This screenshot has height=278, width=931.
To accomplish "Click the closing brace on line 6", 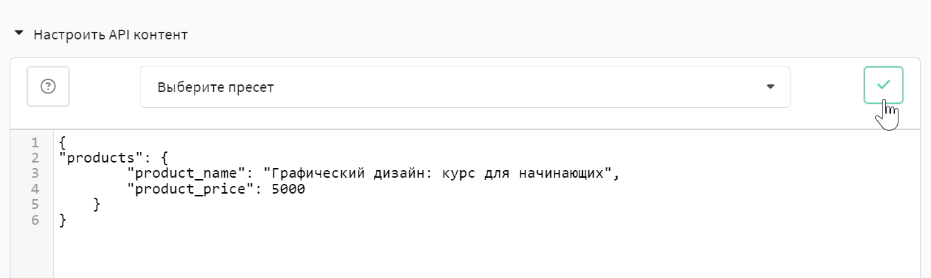I will [x=63, y=219].
